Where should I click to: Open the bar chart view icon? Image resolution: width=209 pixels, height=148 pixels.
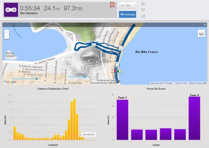[143, 4]
